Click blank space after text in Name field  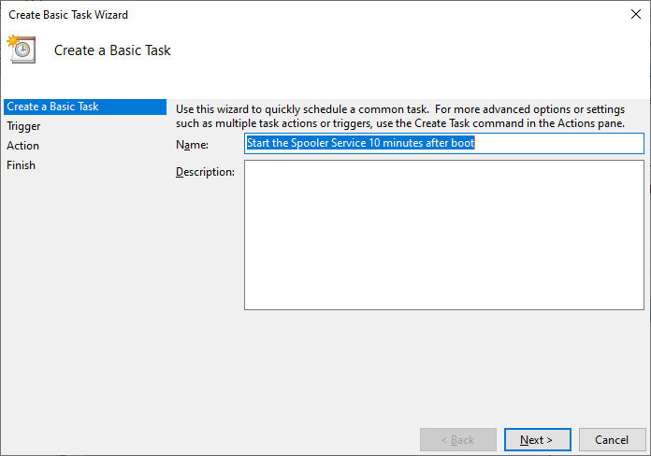pyautogui.click(x=558, y=143)
